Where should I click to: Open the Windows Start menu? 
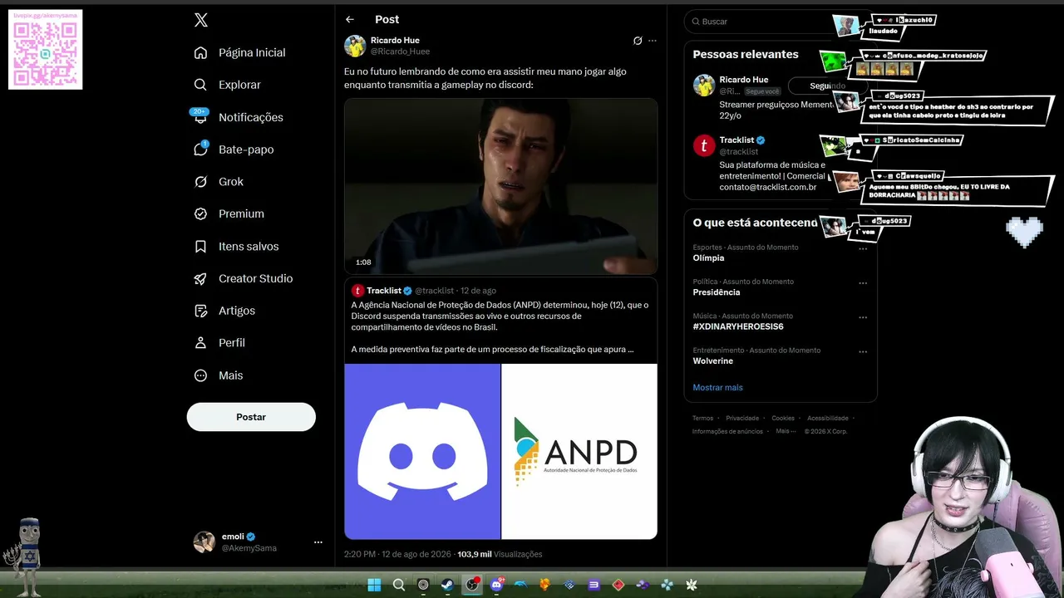(375, 585)
